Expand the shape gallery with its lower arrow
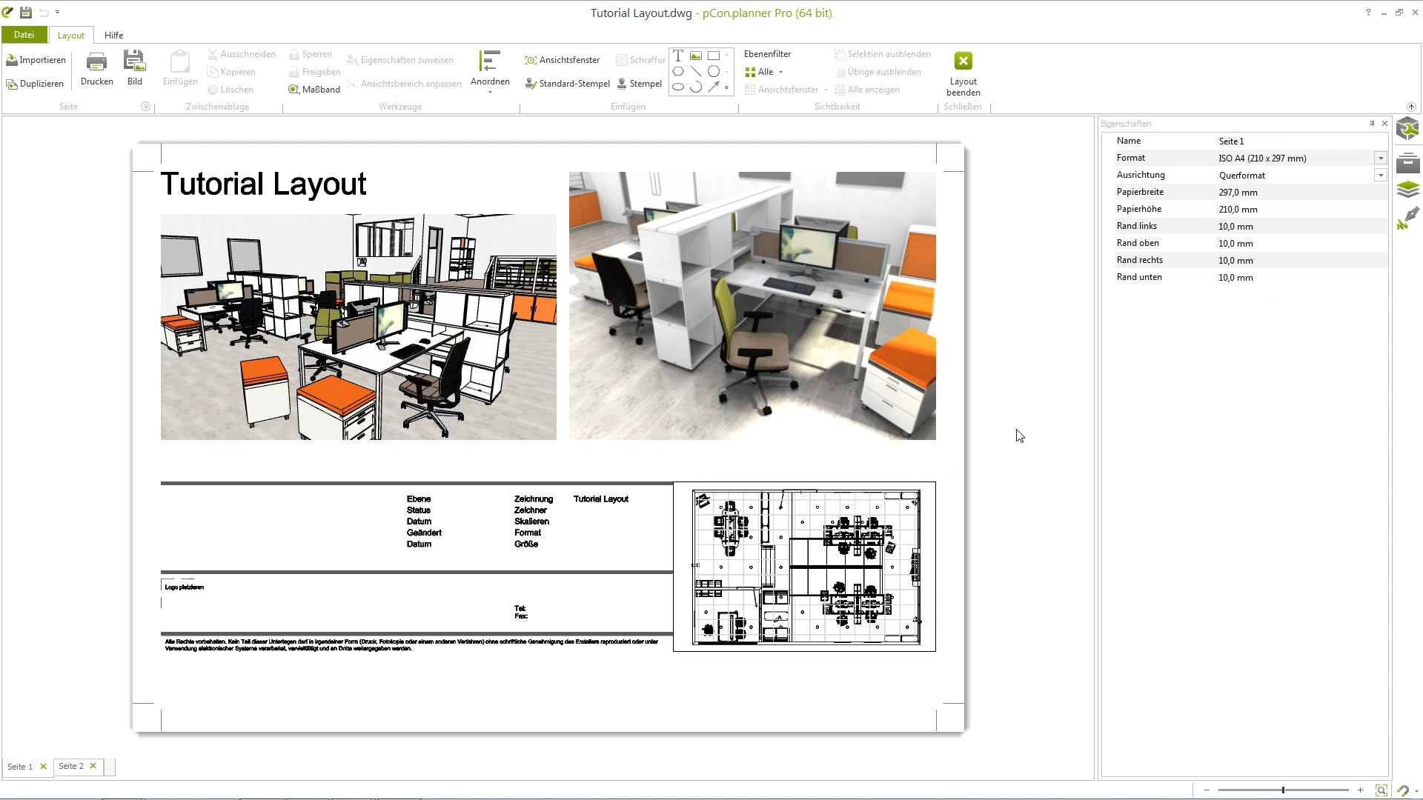The image size is (1423, 800). click(x=727, y=88)
